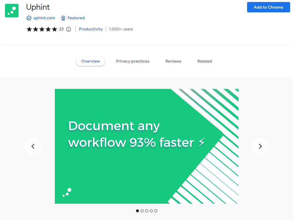Click the left carousel arrow
This screenshot has height=220, width=293.
tap(33, 146)
